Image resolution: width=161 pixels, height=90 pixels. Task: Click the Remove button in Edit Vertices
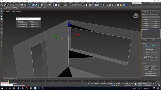pos(147,66)
